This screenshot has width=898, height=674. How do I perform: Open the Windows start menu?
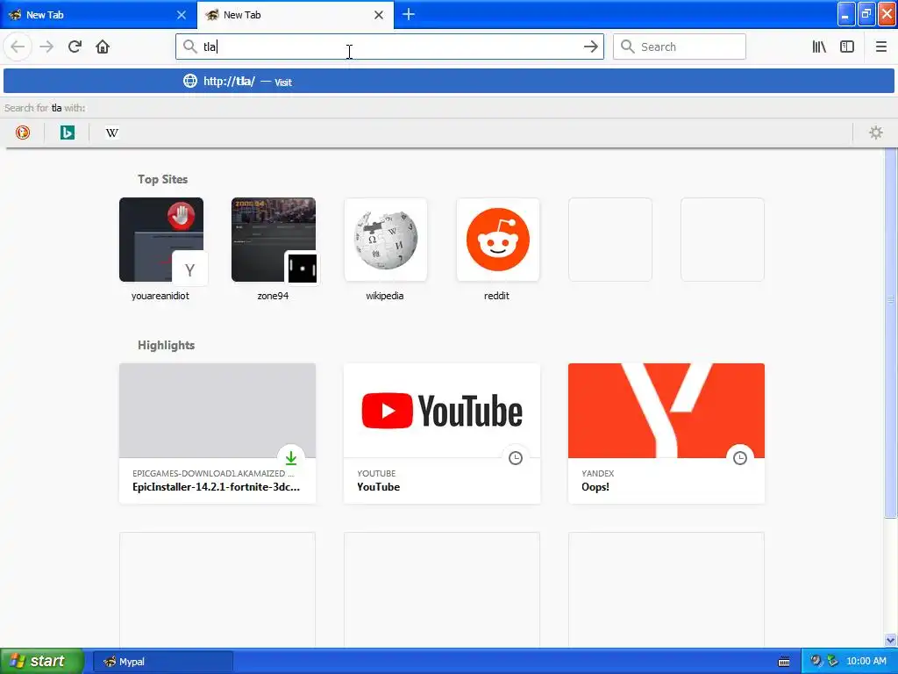(42, 662)
